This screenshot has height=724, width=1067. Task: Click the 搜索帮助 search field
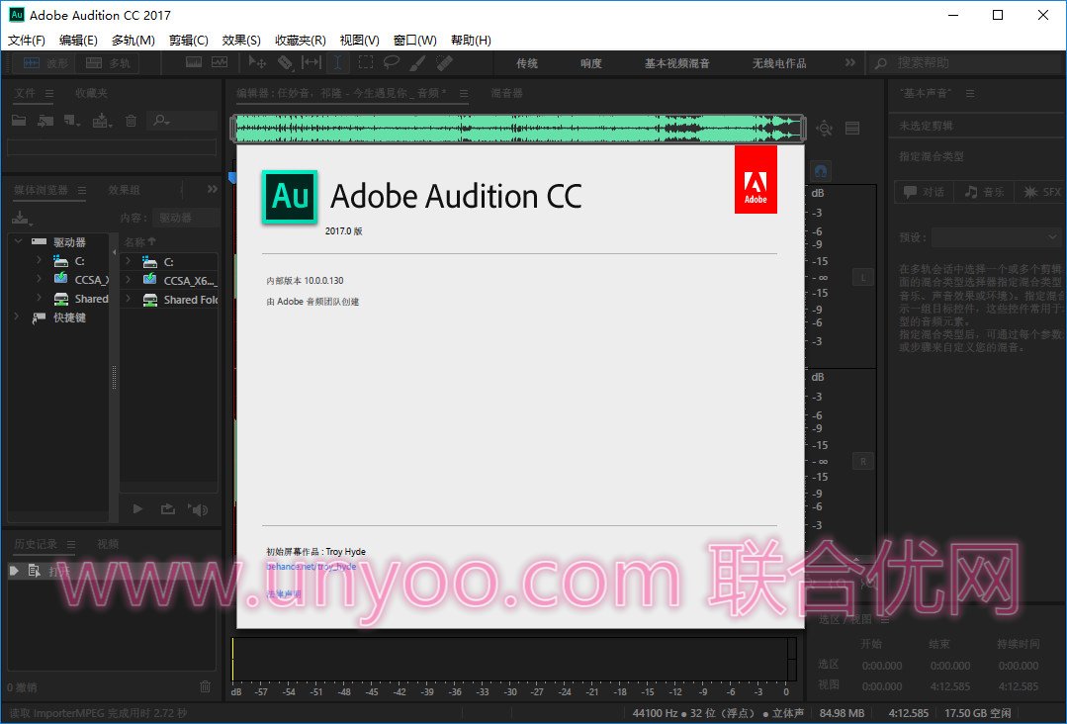click(966, 63)
